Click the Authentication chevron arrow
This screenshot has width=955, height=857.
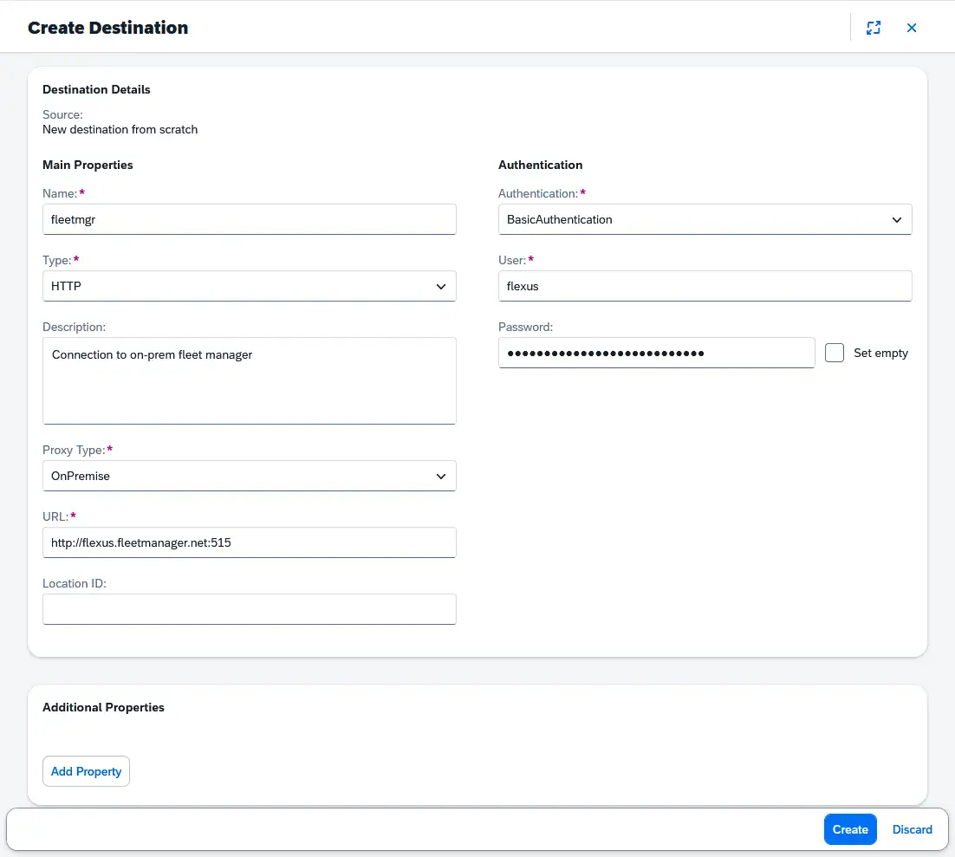(897, 219)
